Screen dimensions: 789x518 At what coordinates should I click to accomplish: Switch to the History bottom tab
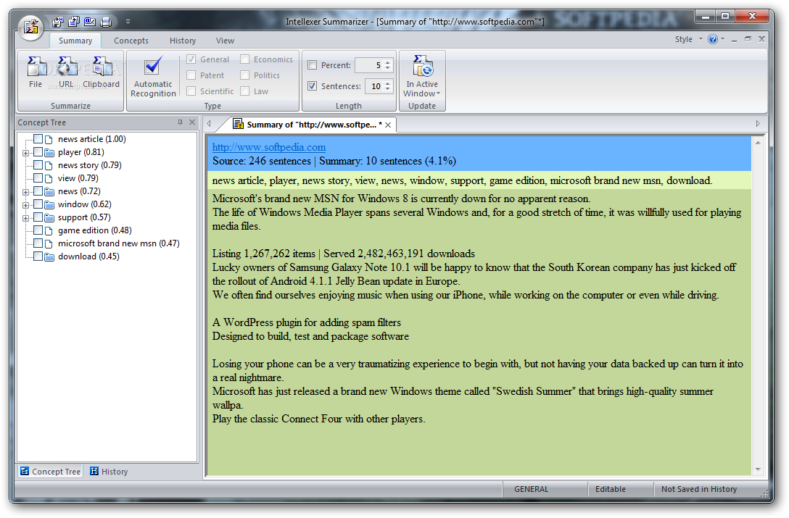coord(110,472)
